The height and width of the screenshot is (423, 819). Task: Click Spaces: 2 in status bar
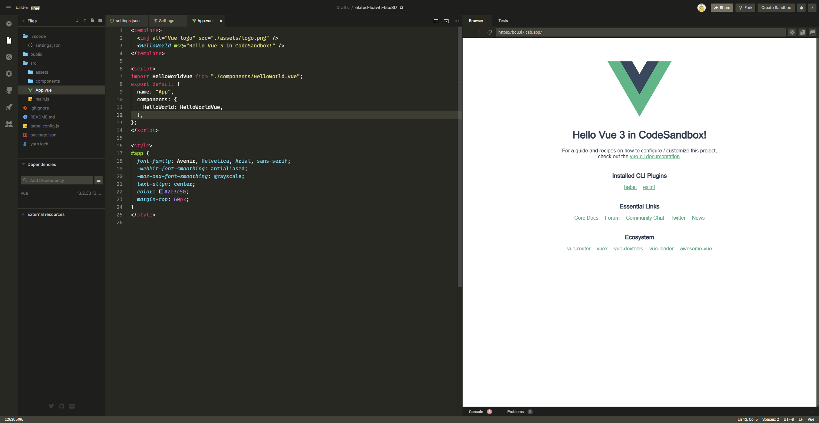click(770, 419)
